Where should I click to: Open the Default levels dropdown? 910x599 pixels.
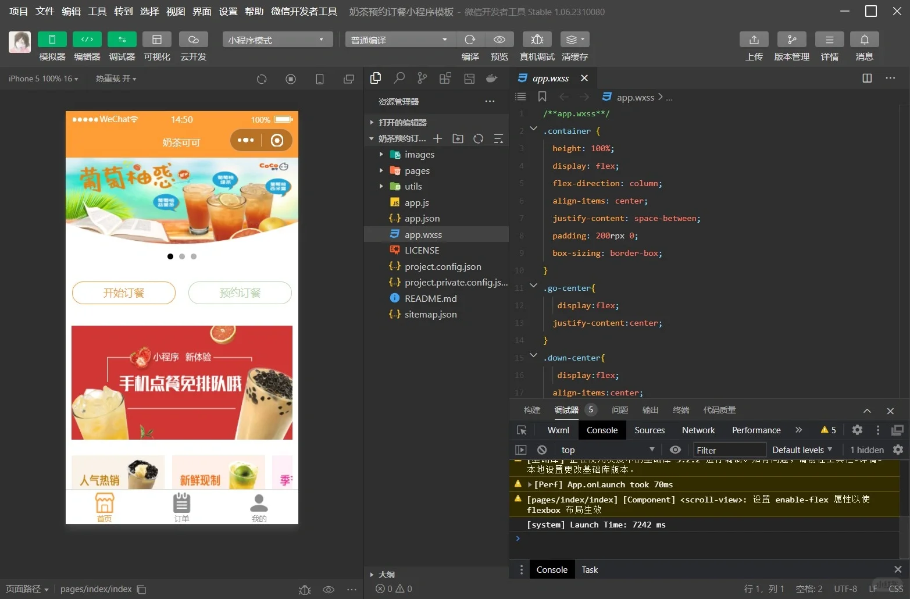click(802, 450)
